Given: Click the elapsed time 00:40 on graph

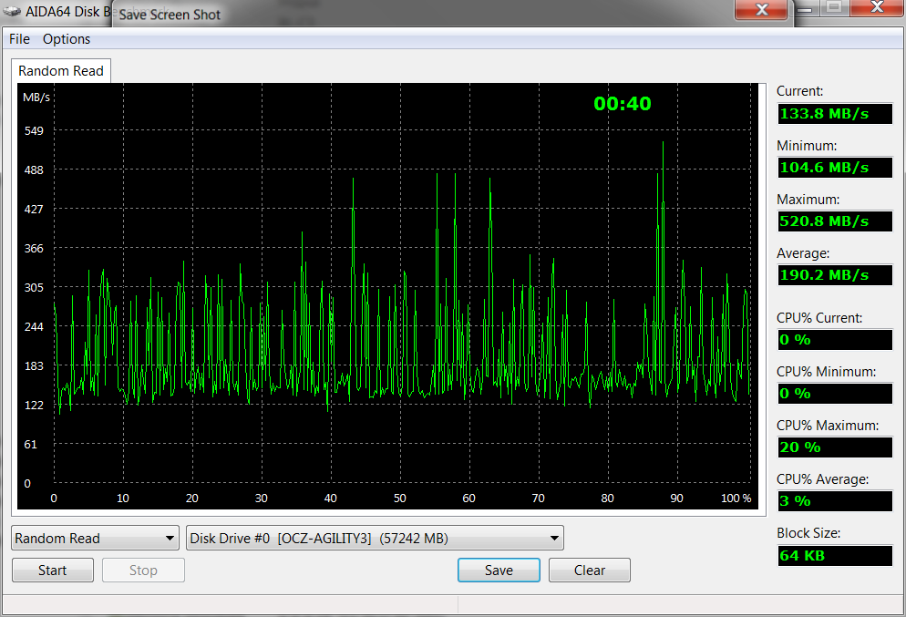Looking at the screenshot, I should (x=623, y=103).
